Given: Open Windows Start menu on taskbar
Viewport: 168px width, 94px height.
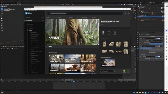Looking at the screenshot, I should pos(134,92).
